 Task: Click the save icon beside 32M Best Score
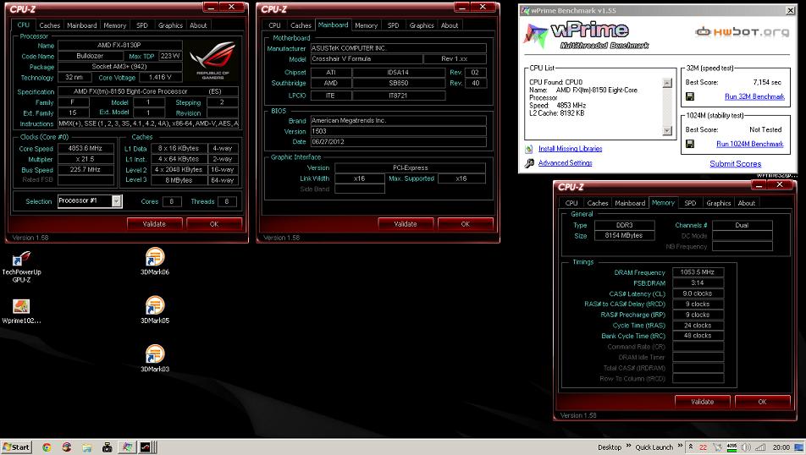(x=690, y=96)
